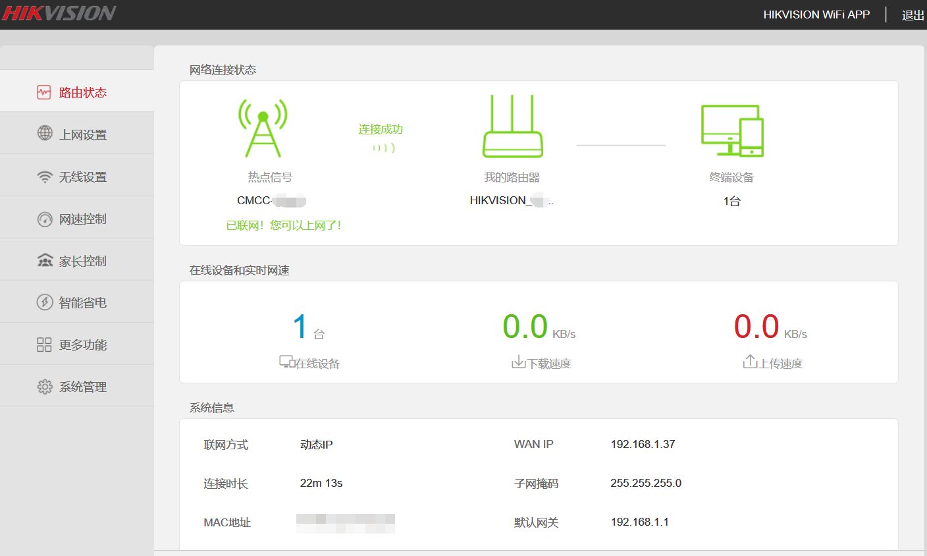Click the 网速控制 speedometer icon
The height and width of the screenshot is (556, 927).
click(45, 219)
